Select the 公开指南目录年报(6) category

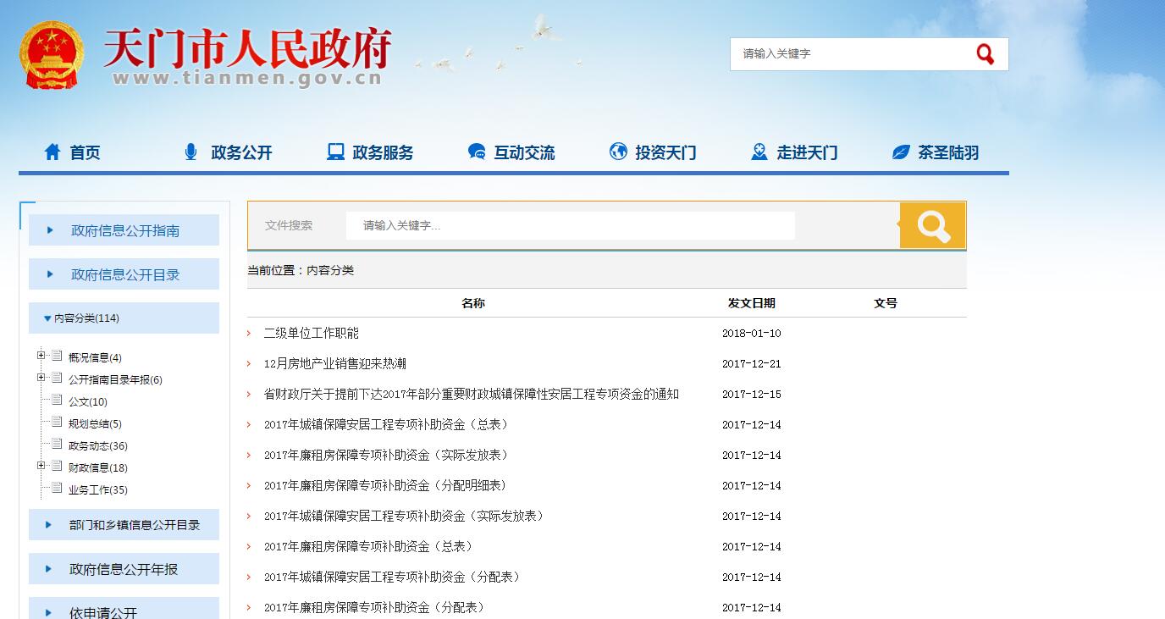115,380
